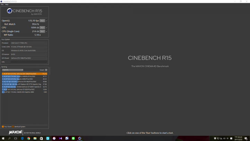Toggle the OpenGL test checkmark
Image resolution: width=250 pixels, height=141 pixels.
point(47,21)
